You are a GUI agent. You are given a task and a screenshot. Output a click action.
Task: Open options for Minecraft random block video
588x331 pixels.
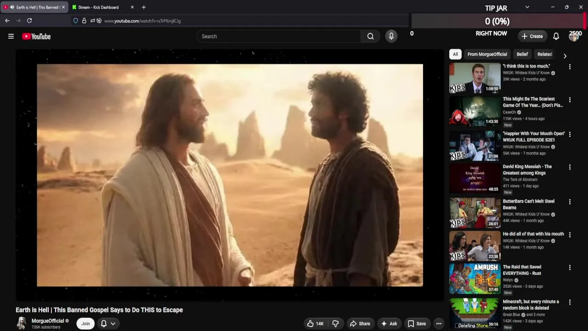[x=570, y=302]
